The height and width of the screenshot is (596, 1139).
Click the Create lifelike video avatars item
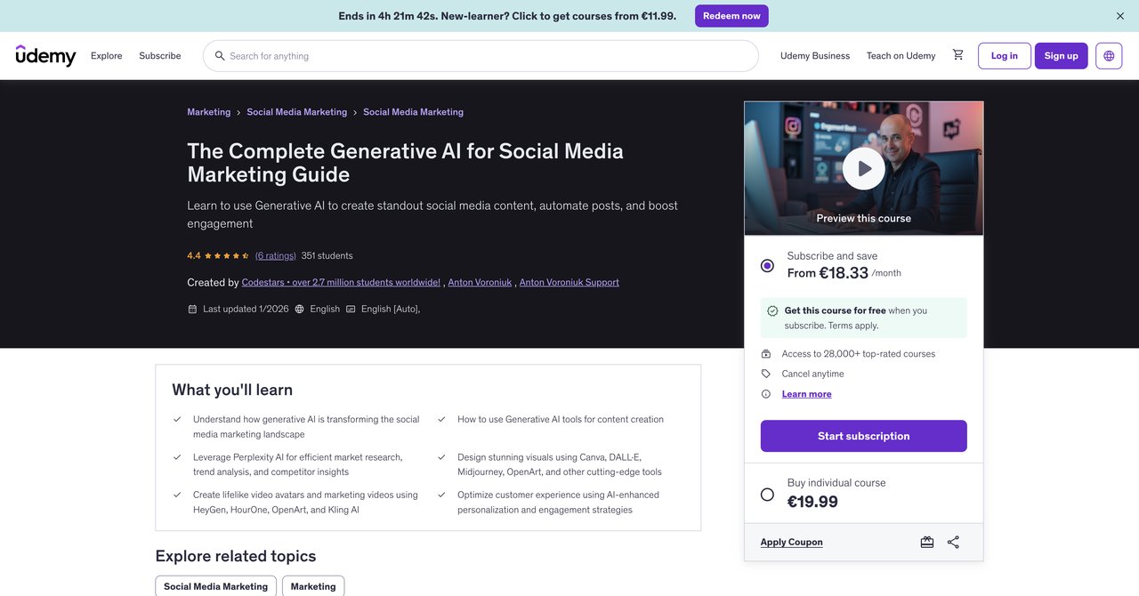click(305, 503)
